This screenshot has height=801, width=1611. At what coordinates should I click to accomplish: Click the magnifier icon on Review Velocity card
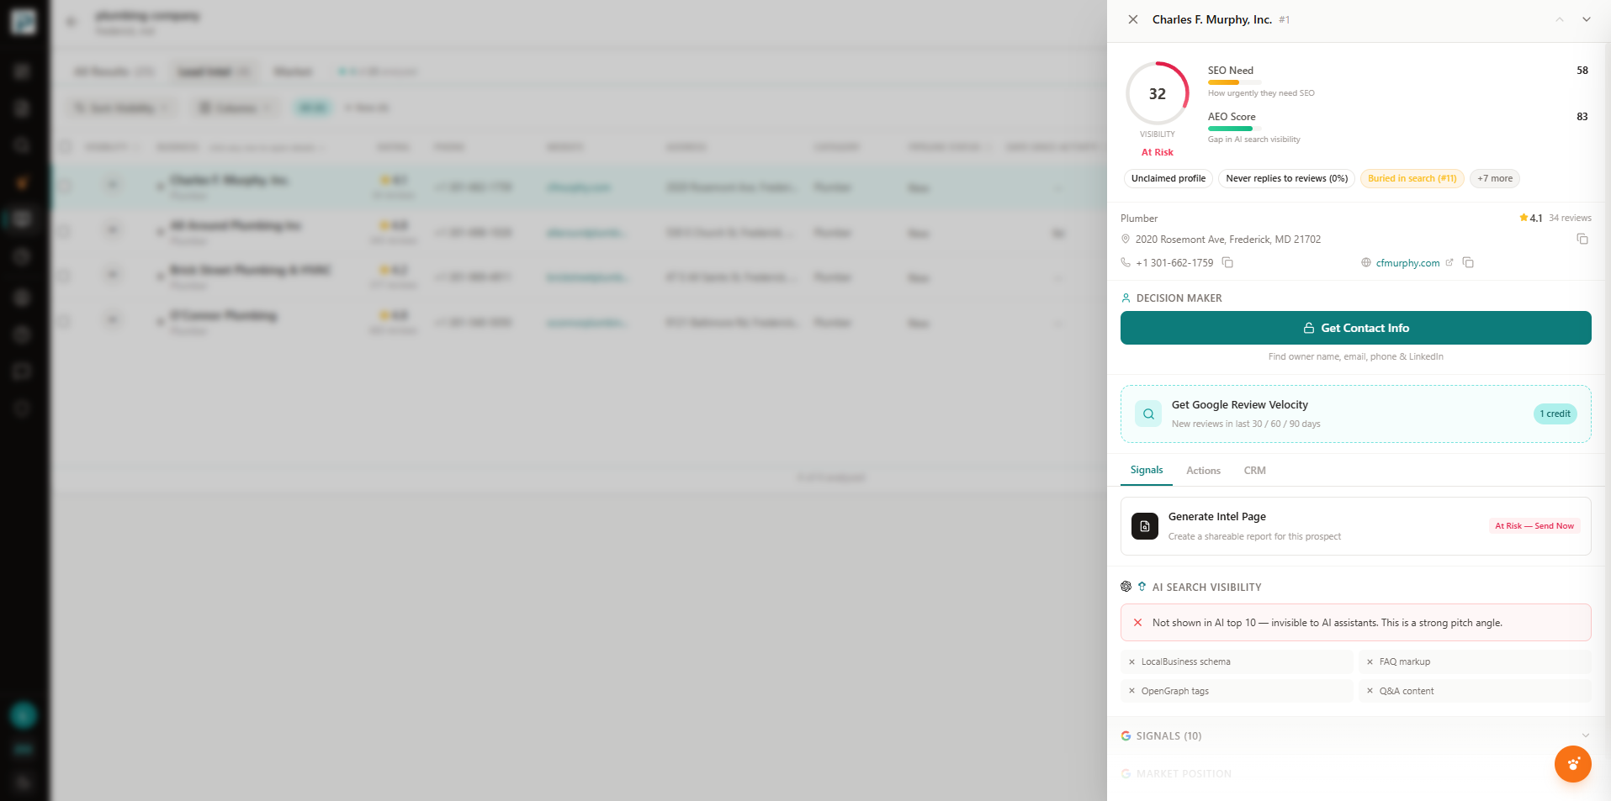(x=1147, y=414)
